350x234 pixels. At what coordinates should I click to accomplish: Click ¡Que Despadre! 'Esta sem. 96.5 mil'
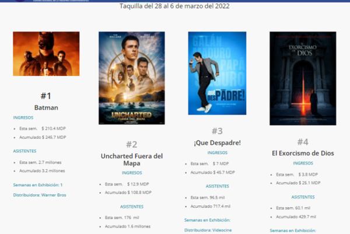click(208, 198)
